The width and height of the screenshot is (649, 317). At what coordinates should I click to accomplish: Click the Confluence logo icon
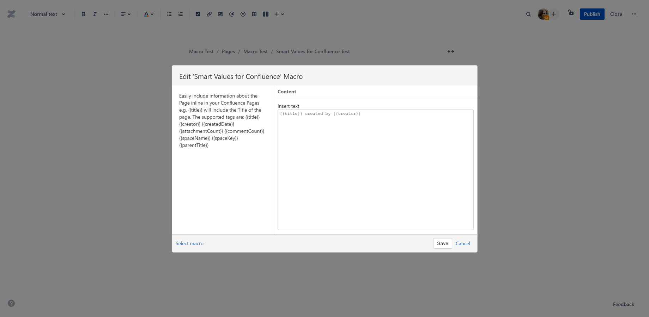[11, 14]
